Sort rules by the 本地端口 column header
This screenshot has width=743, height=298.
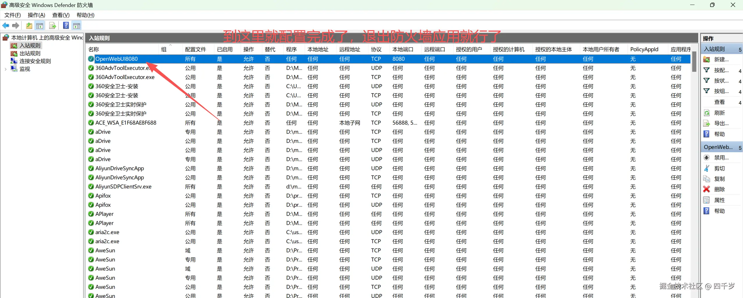pyautogui.click(x=406, y=49)
